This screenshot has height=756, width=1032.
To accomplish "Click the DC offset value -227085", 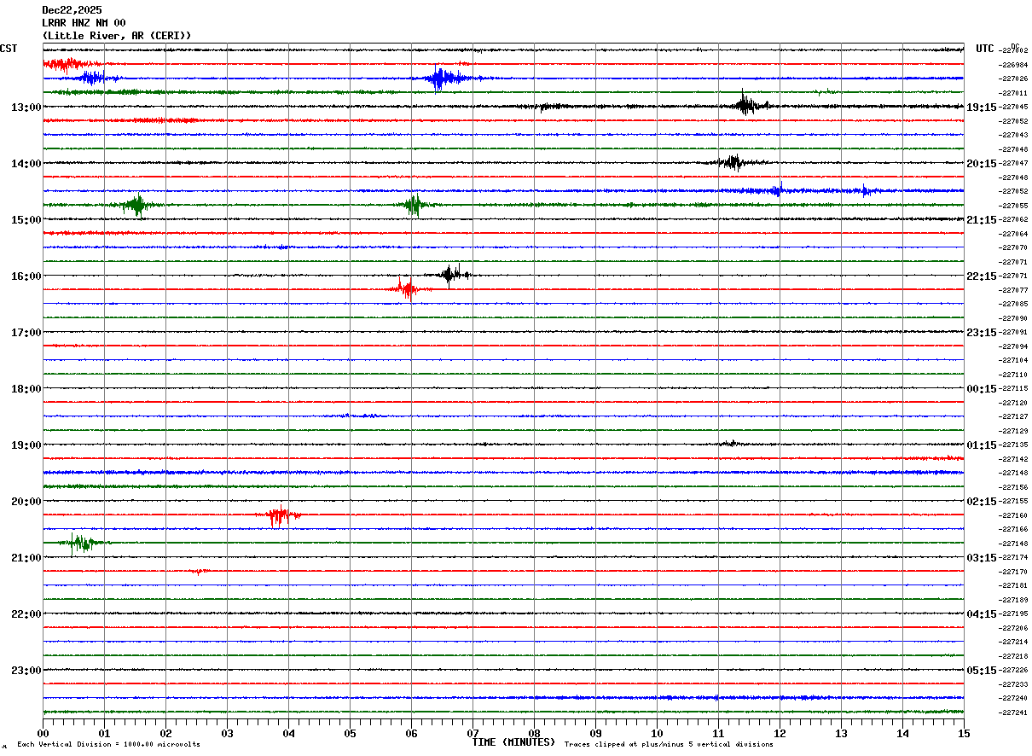I will 1012,305.
